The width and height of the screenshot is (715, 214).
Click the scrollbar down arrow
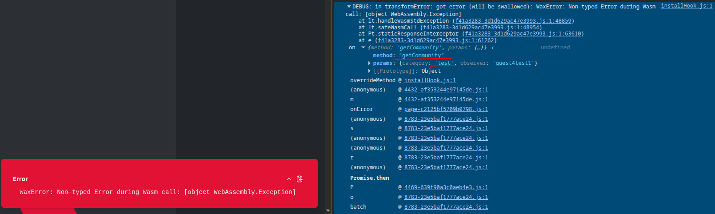328,210
